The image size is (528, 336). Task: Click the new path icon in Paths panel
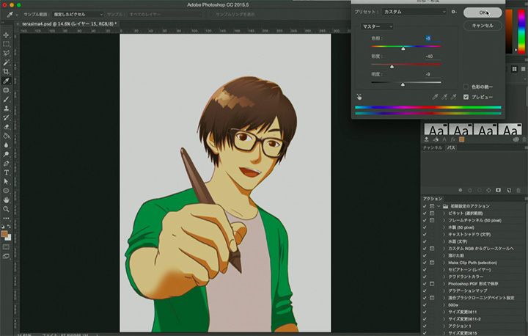(509, 191)
